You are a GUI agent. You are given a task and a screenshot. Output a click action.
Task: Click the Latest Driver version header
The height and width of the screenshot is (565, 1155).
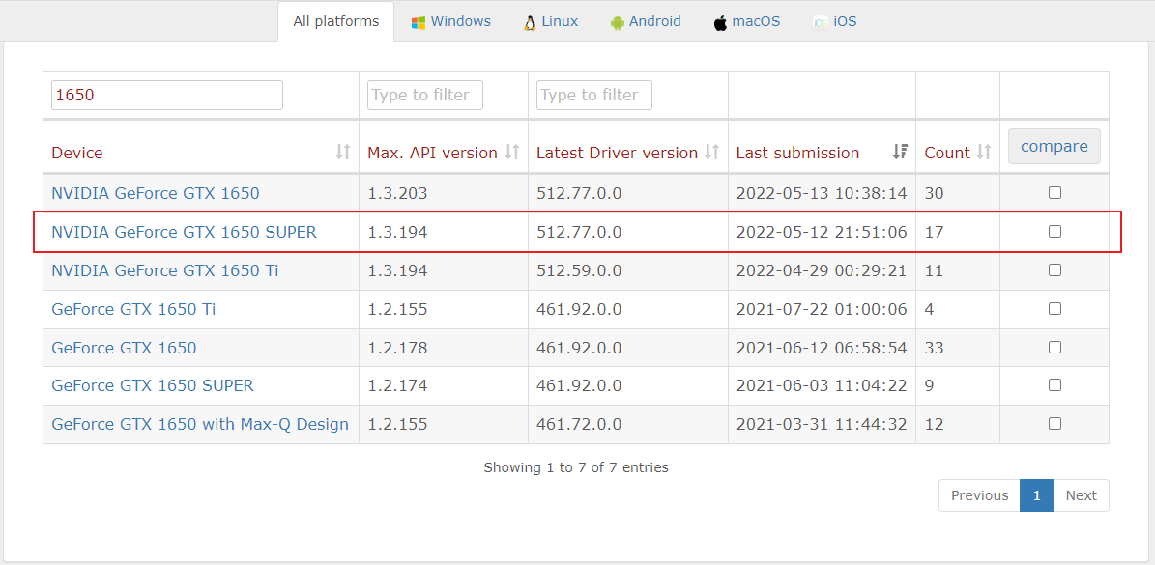pyautogui.click(x=618, y=153)
